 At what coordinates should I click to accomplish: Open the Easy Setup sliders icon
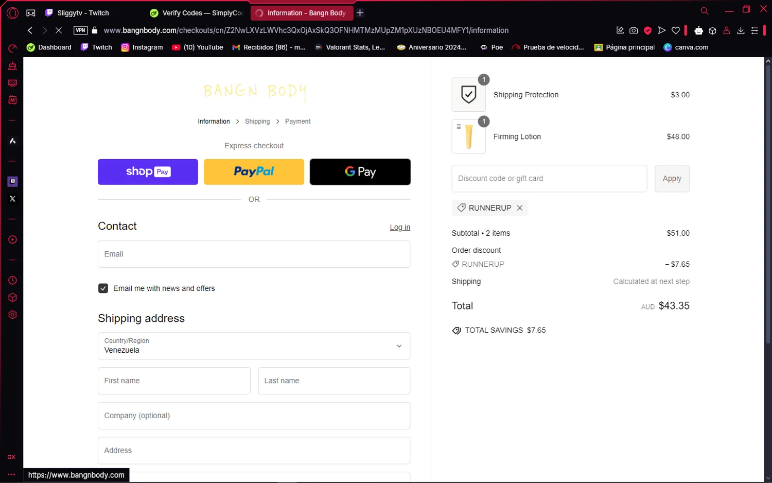click(x=755, y=30)
